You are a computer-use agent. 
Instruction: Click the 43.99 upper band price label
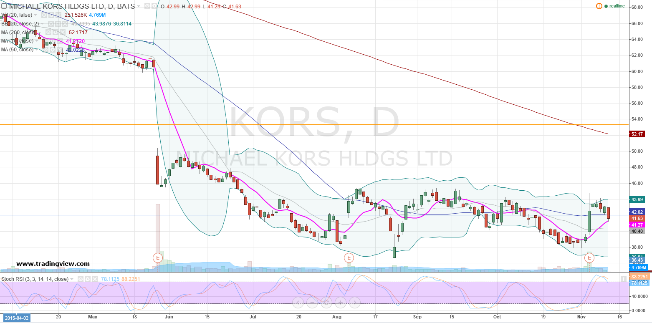pos(637,199)
